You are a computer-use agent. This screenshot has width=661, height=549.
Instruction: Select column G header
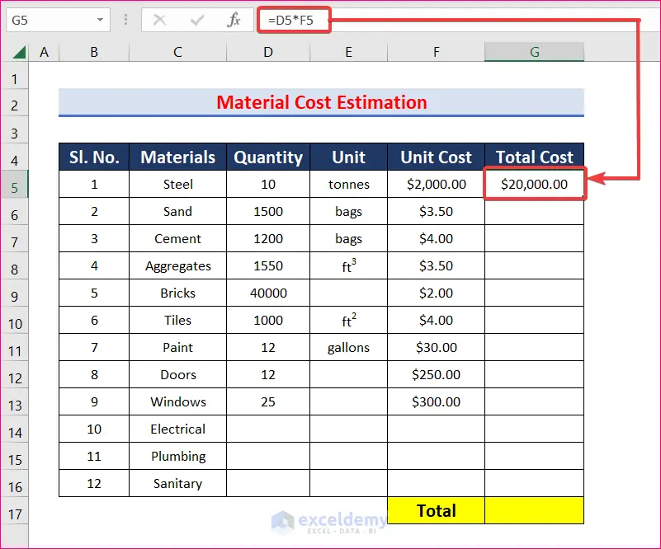click(x=535, y=52)
